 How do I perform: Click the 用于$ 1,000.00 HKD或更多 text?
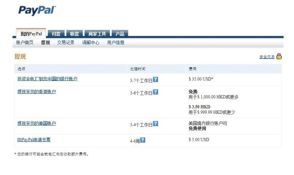click(x=213, y=97)
